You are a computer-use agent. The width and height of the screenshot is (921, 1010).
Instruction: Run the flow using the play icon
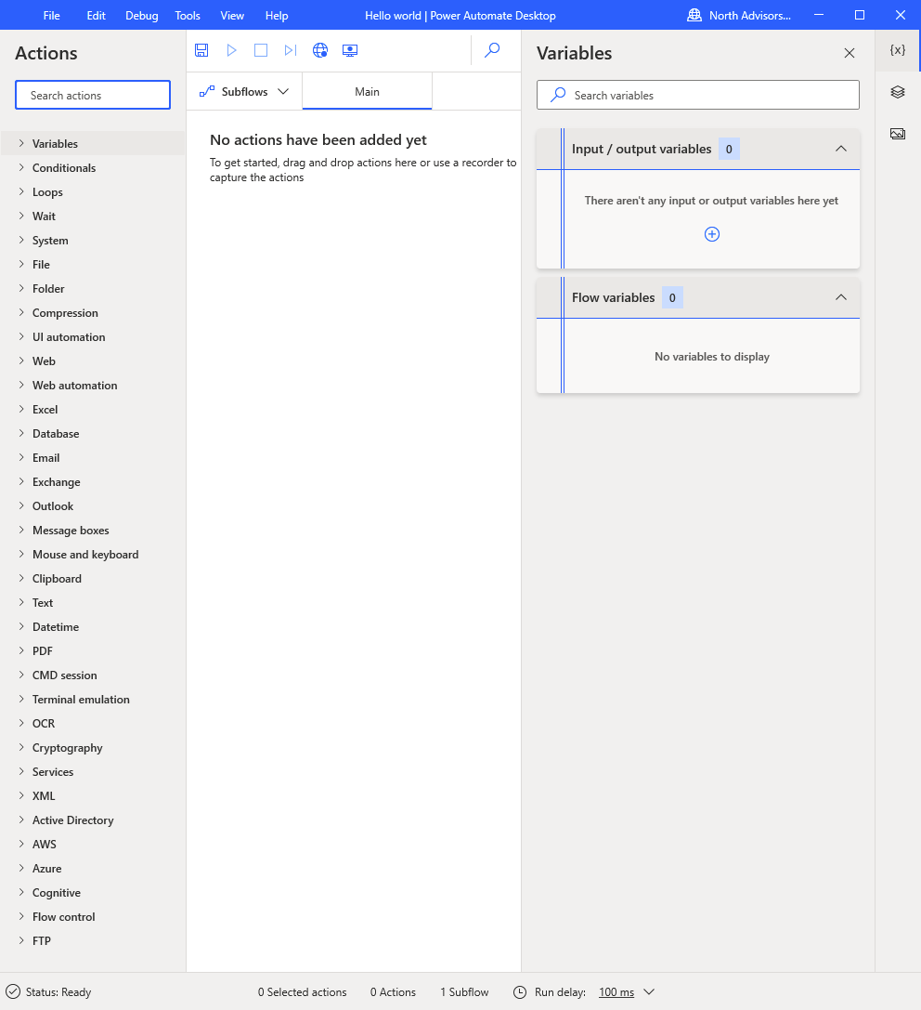tap(232, 50)
